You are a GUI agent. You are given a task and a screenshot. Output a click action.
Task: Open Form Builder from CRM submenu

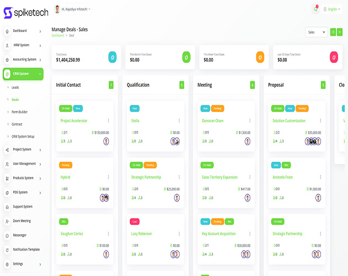pyautogui.click(x=19, y=112)
